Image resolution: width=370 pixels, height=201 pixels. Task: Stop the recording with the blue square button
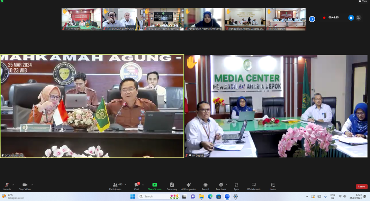(351, 18)
